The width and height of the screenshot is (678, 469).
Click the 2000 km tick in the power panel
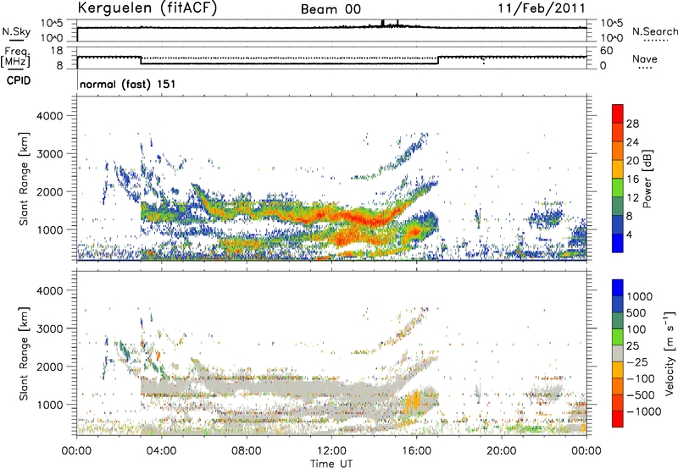pyautogui.click(x=49, y=191)
